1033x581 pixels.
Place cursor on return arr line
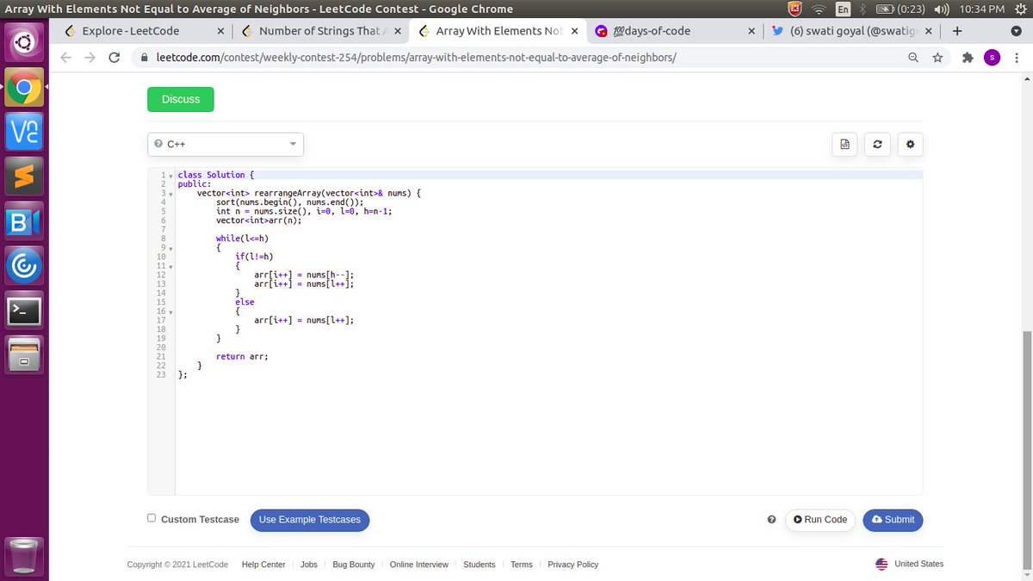point(242,356)
